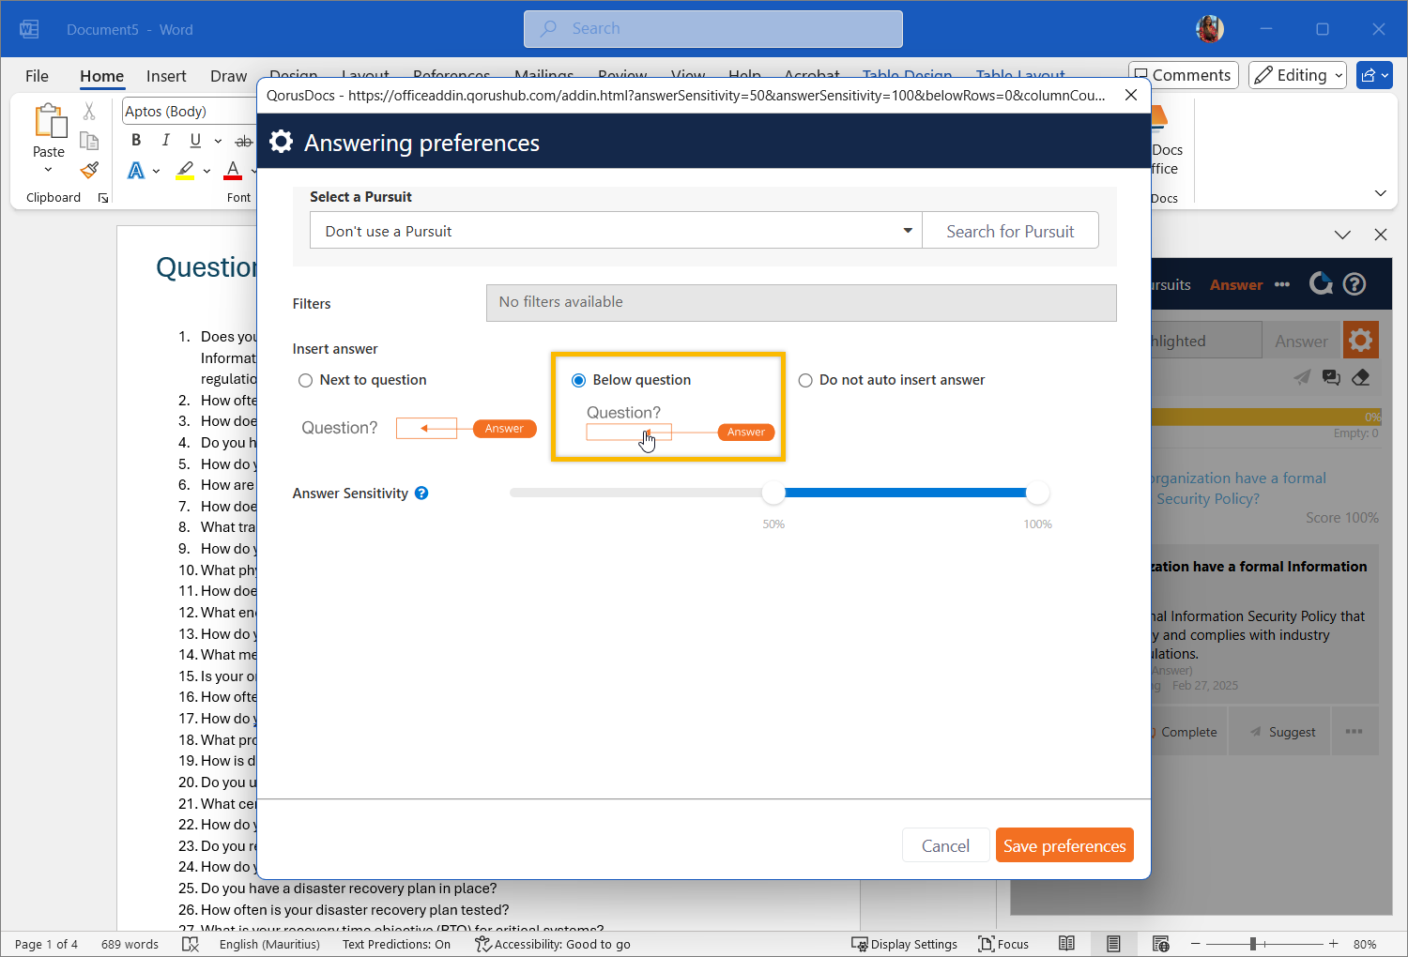1408x957 pixels.
Task: Select the Below question radio button
Action: 578,380
